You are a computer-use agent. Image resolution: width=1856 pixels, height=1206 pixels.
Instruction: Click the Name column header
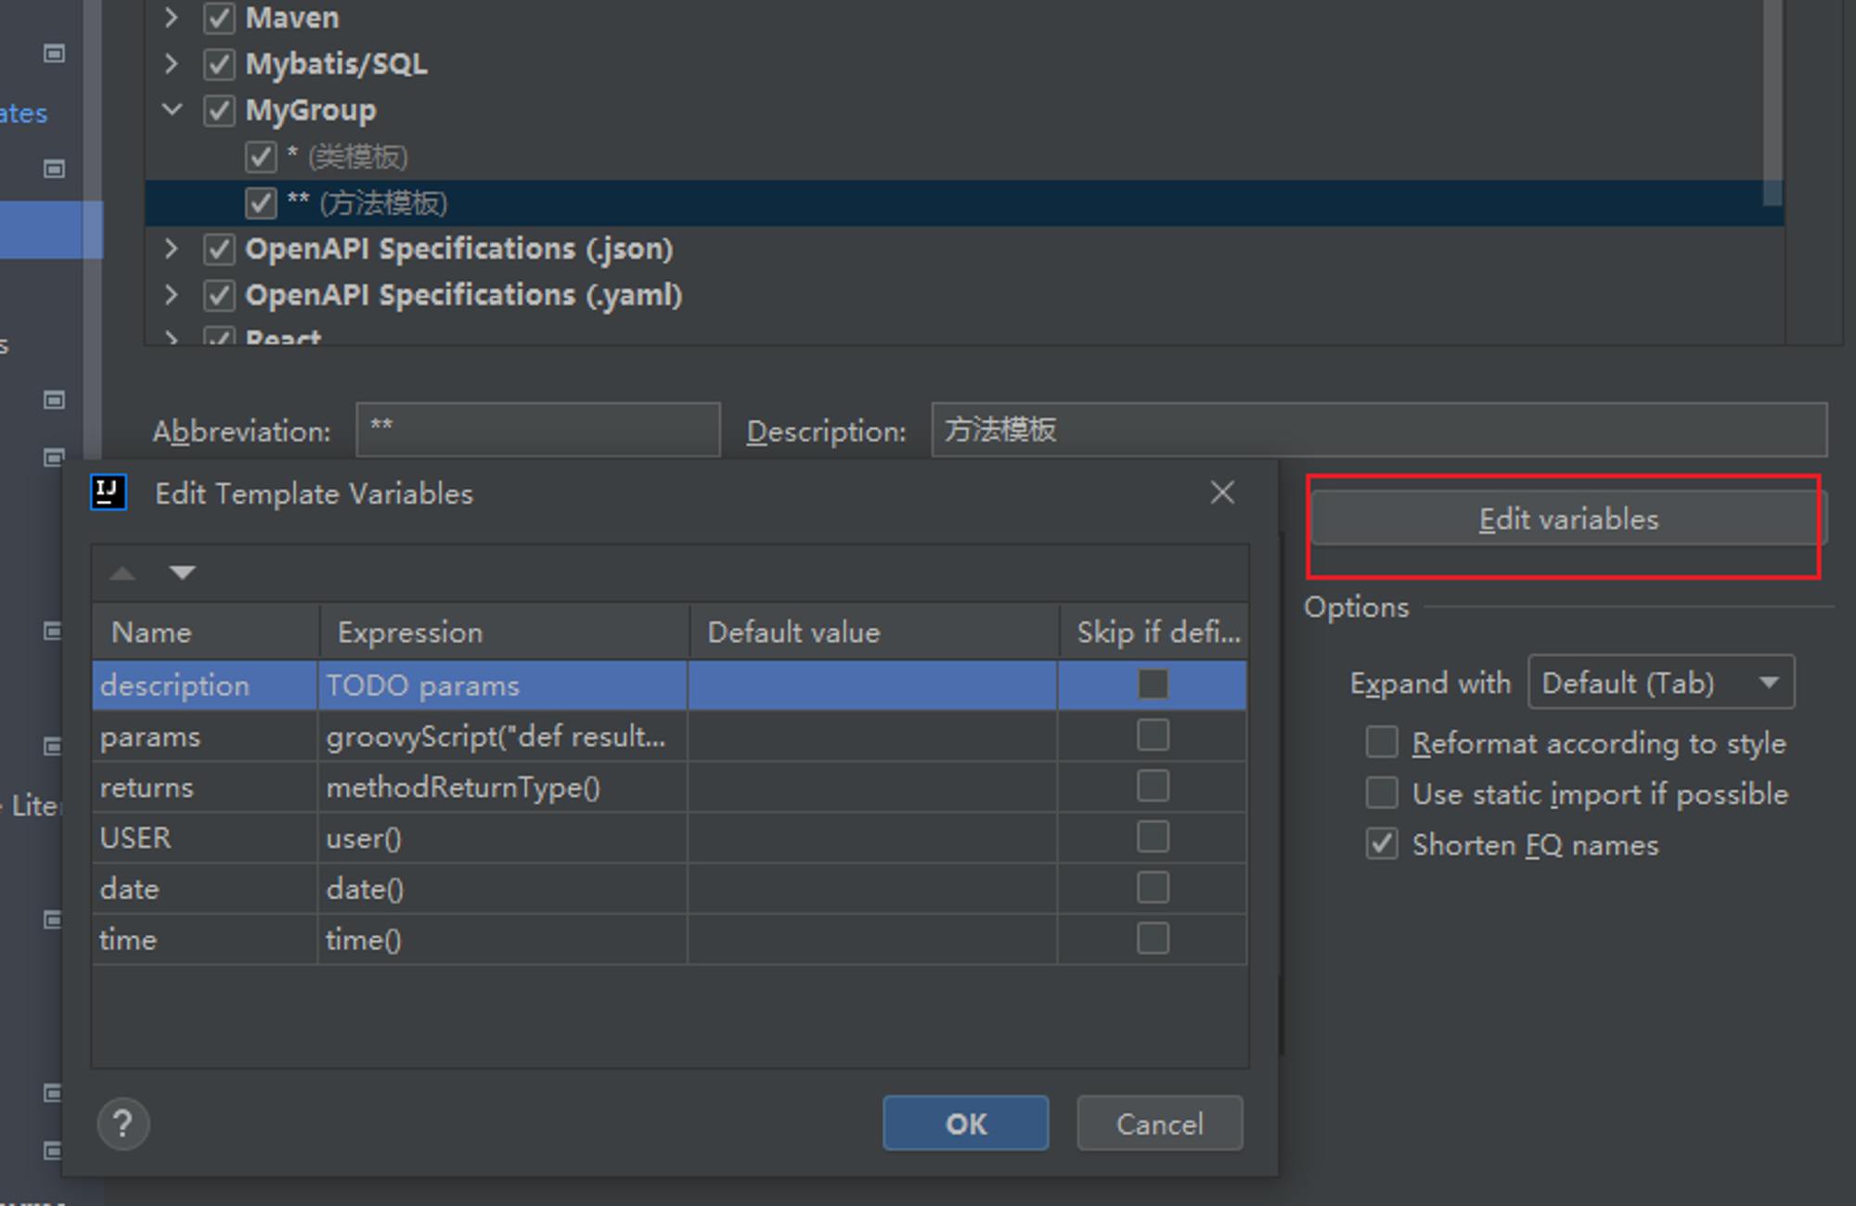pos(206,632)
